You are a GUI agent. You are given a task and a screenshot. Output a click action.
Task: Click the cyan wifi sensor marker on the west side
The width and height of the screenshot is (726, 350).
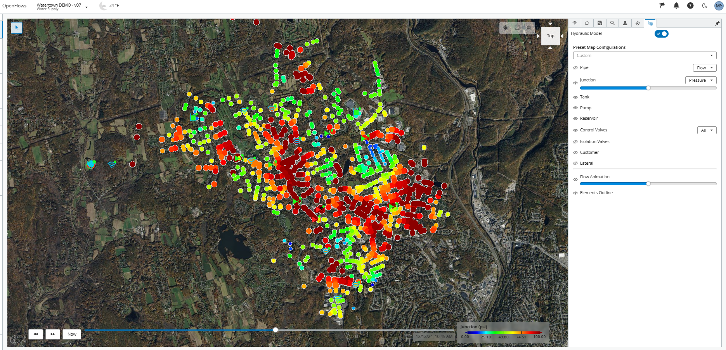coord(112,164)
